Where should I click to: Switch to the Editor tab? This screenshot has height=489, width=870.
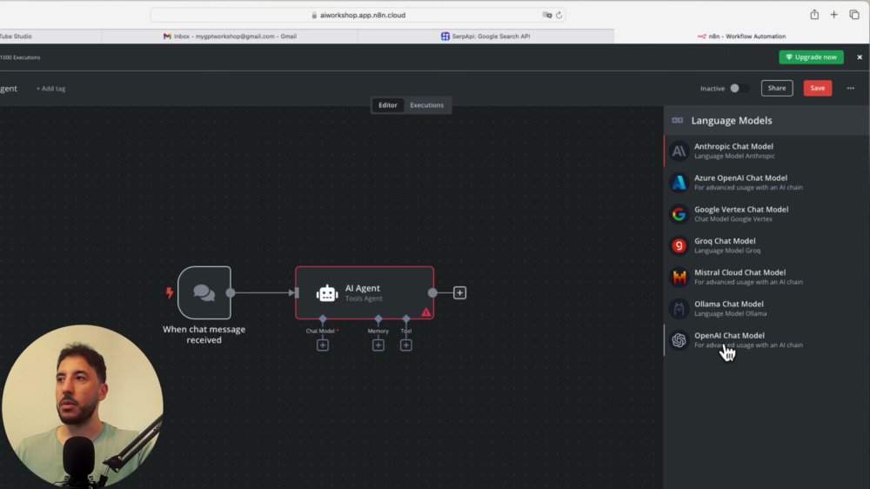click(x=388, y=105)
